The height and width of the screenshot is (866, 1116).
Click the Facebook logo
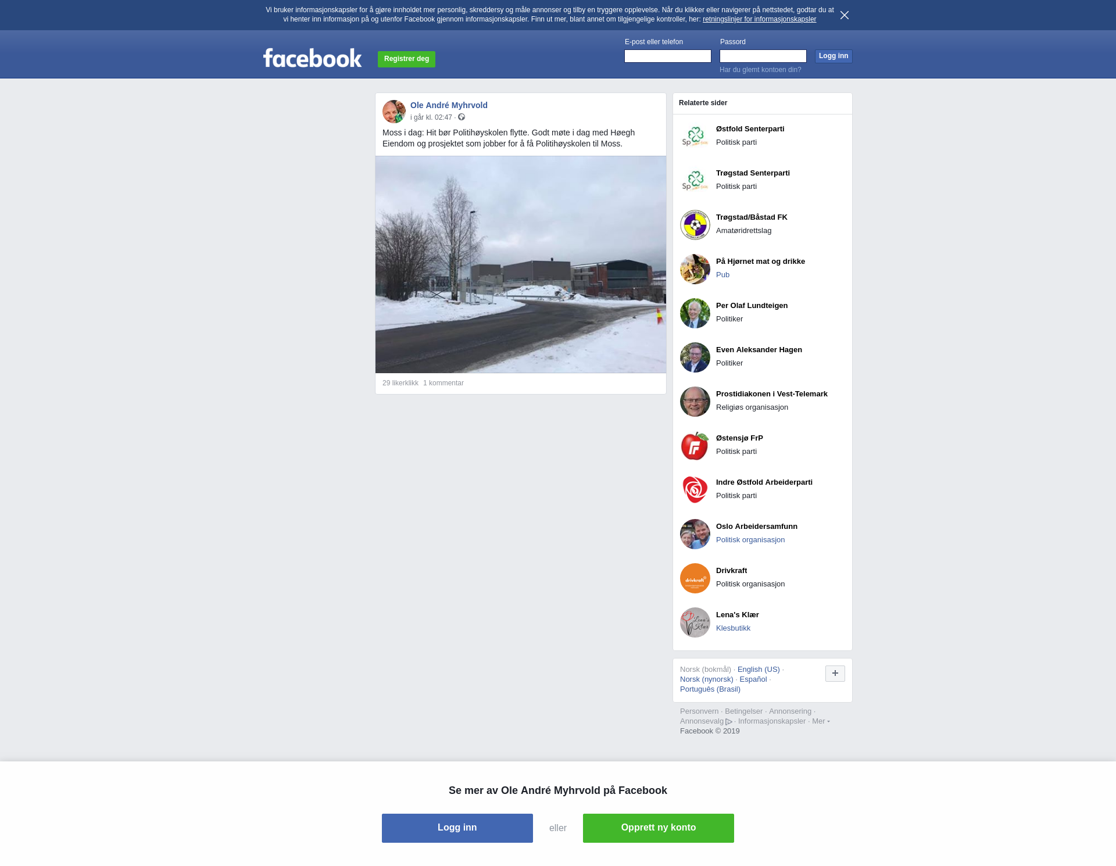312,58
